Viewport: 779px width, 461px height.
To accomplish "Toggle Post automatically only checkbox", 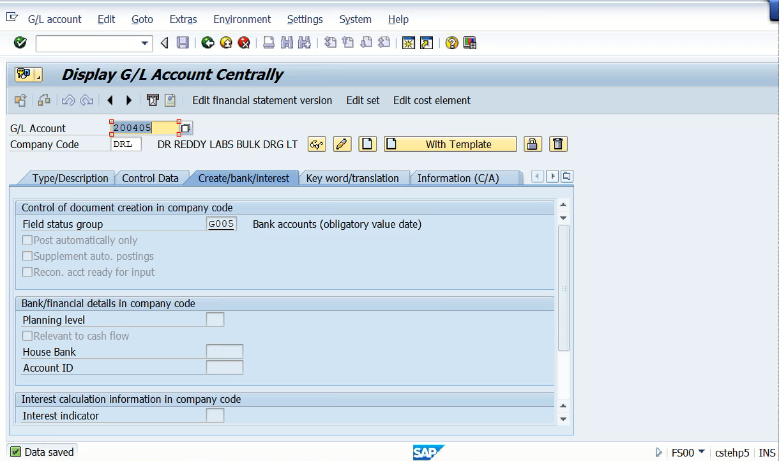I will pos(27,241).
